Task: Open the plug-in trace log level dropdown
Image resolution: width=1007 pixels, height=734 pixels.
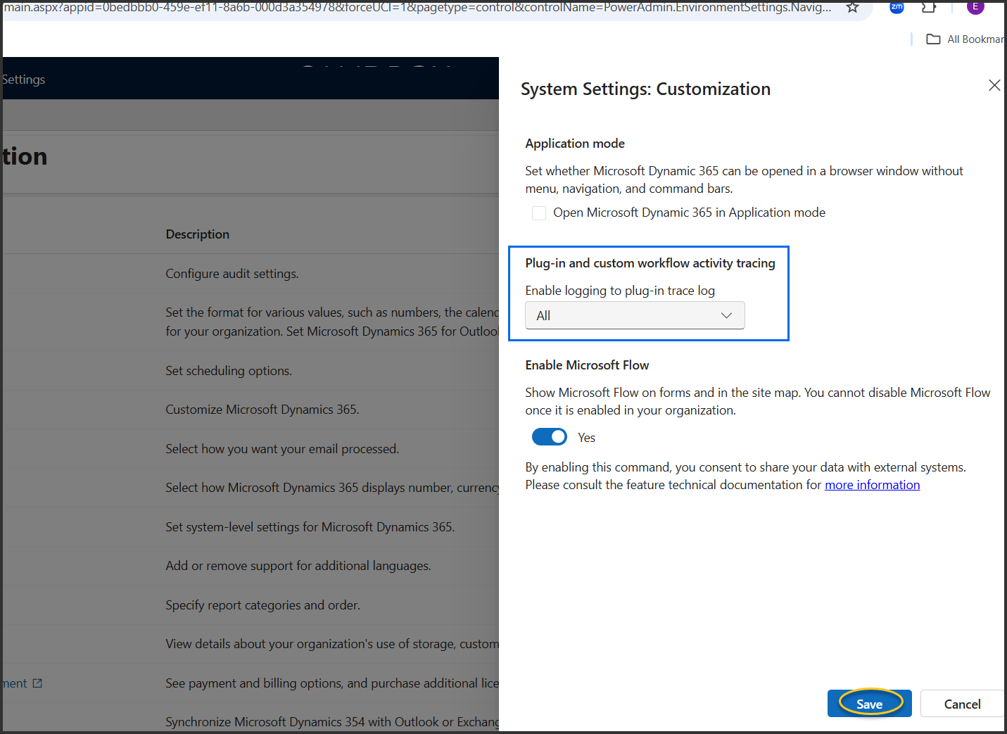Action: [x=634, y=315]
